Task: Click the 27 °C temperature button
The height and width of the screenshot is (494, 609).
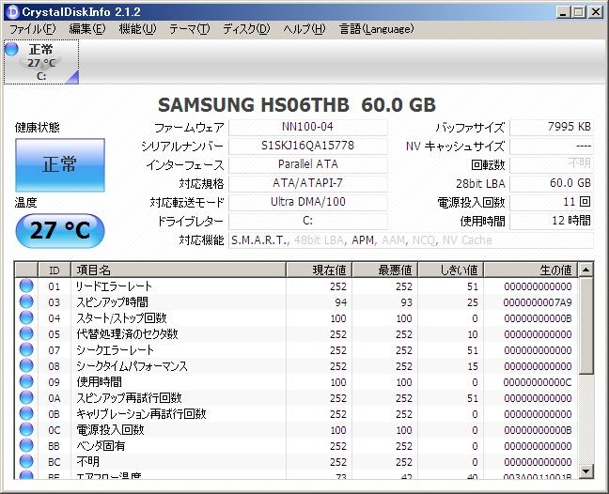Action: pyautogui.click(x=60, y=230)
